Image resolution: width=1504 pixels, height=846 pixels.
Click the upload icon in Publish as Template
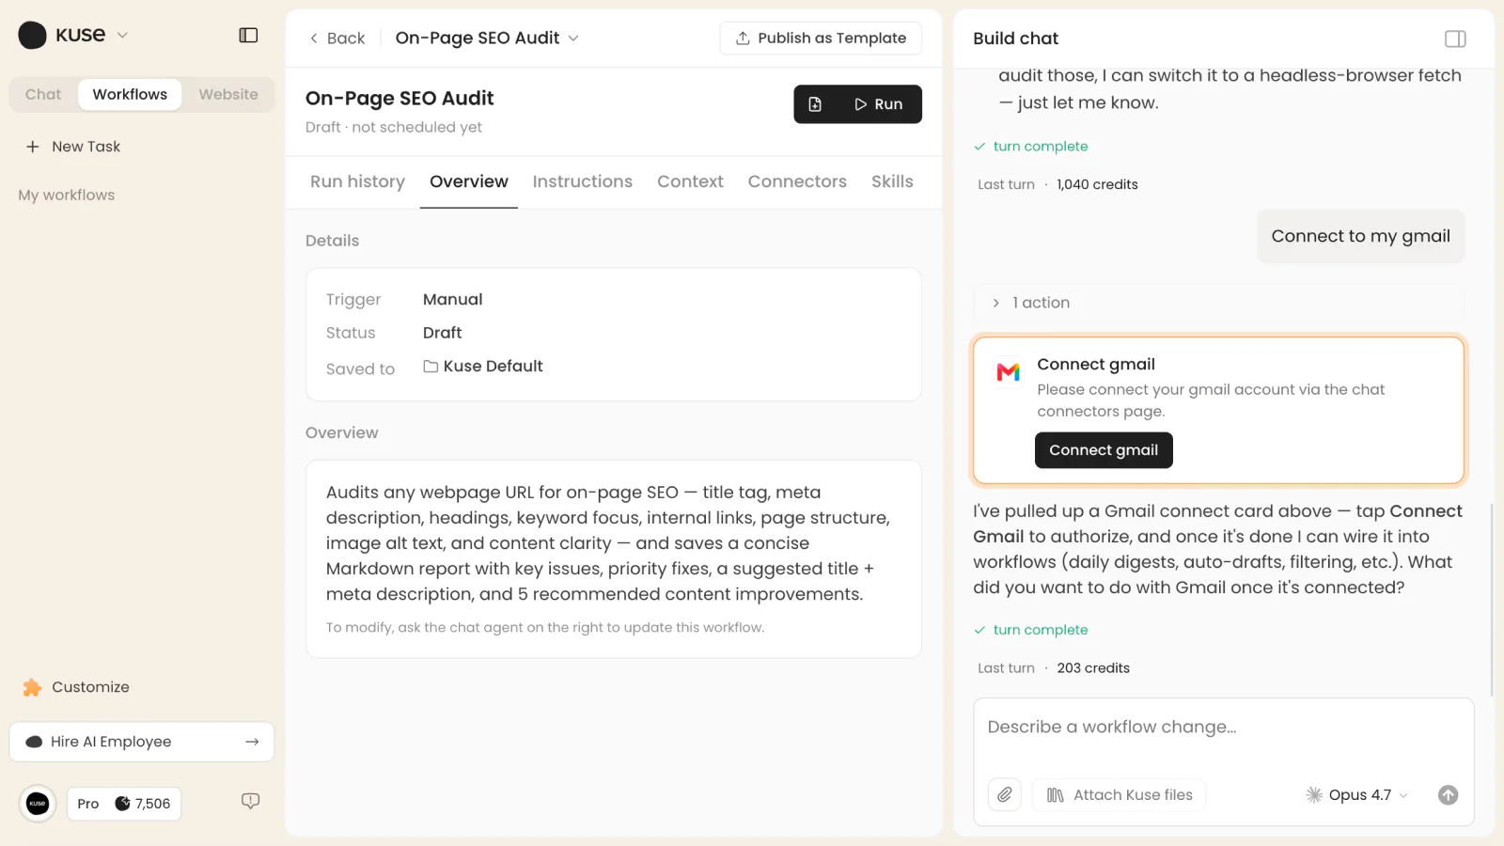(x=743, y=39)
